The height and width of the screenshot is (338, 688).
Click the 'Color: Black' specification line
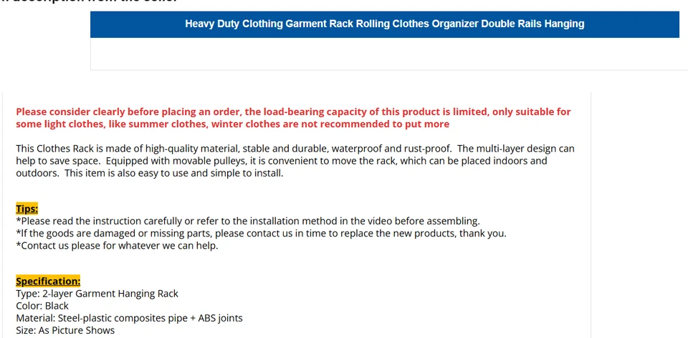(x=42, y=306)
